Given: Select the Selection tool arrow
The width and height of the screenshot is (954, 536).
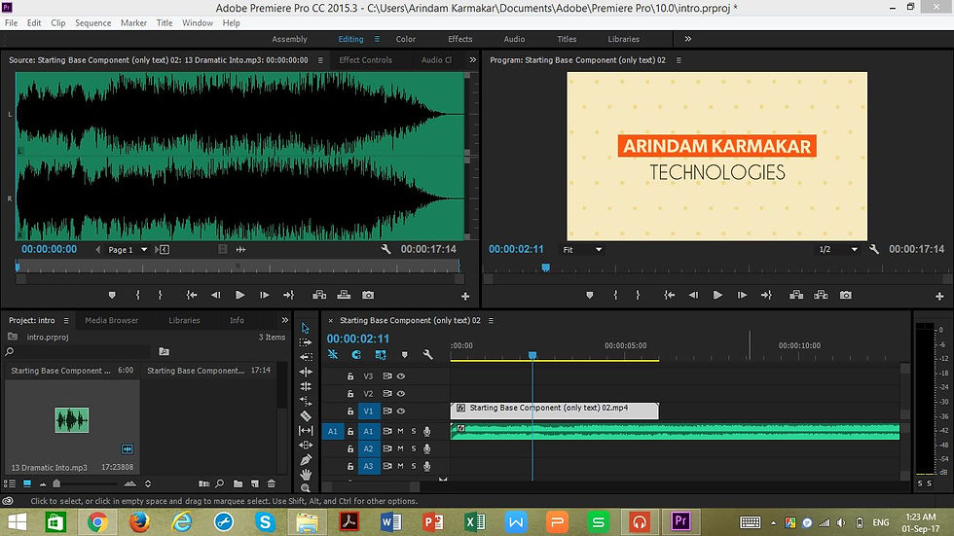Looking at the screenshot, I should pos(306,328).
